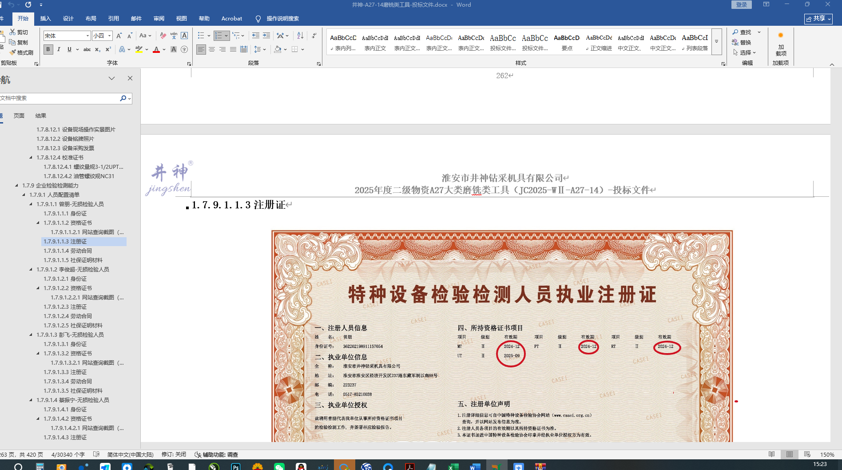Viewport: 842px width, 470px height.
Task: Switch to Web Layout view in status bar
Action: [807, 454]
